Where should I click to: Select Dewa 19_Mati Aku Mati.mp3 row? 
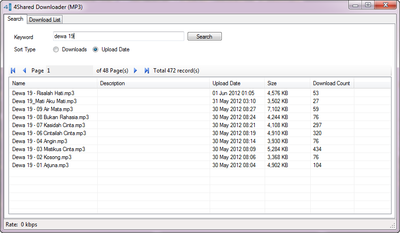pos(200,101)
